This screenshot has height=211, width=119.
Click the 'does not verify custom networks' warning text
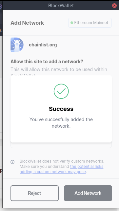(x=62, y=161)
